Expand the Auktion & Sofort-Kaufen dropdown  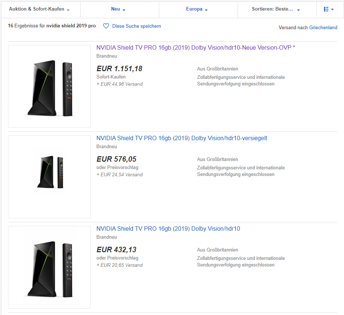click(39, 9)
